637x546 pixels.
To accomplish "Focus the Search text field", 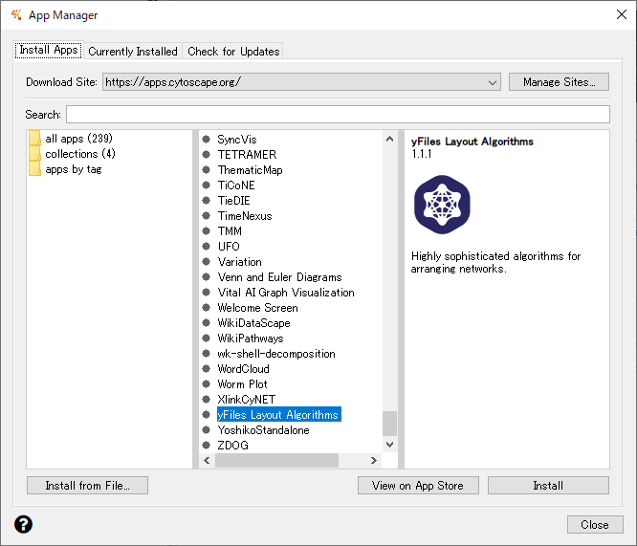I will pos(337,115).
